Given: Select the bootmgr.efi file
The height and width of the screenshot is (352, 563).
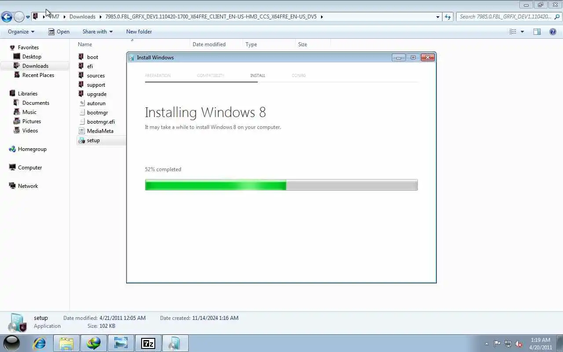Looking at the screenshot, I should [x=101, y=122].
